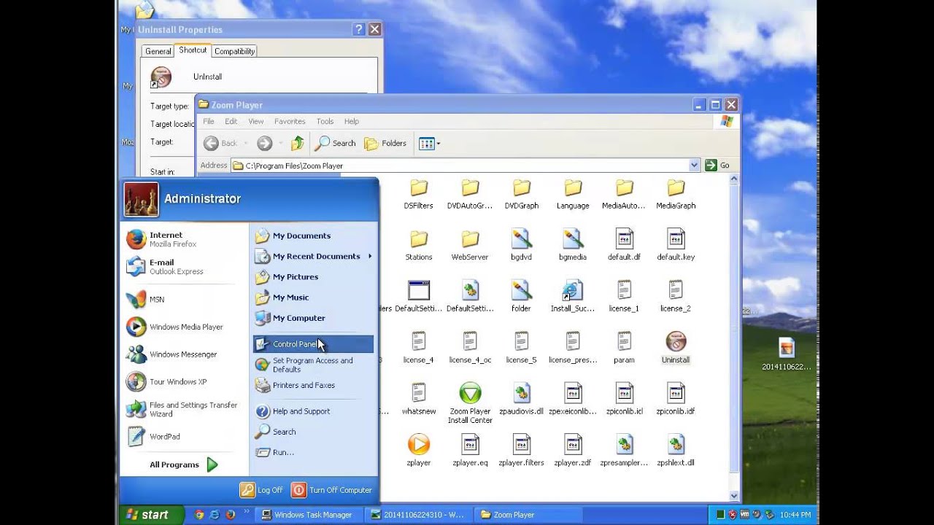Screen dimensions: 934x525
Task: Select the whatsnew text file
Action: 419,400
